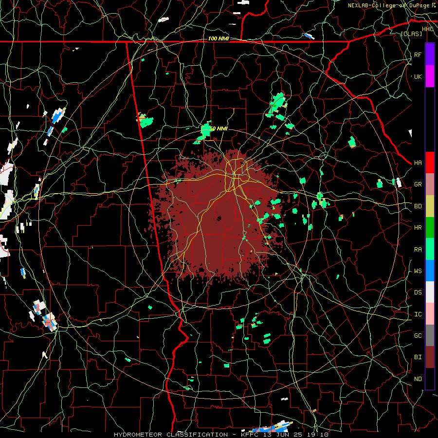
Task: Pick the dark green HR legend swatch
Action: 430,228
